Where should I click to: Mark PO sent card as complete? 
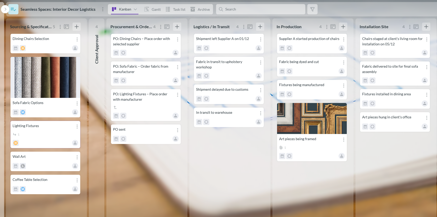[x=123, y=139]
